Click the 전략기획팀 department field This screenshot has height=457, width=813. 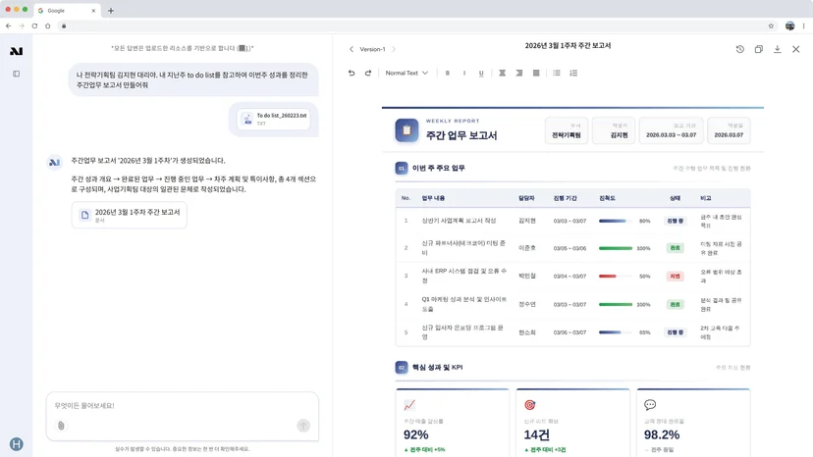567,130
